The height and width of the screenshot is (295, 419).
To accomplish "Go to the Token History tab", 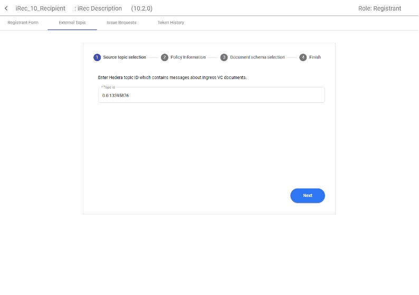I will pyautogui.click(x=170, y=23).
